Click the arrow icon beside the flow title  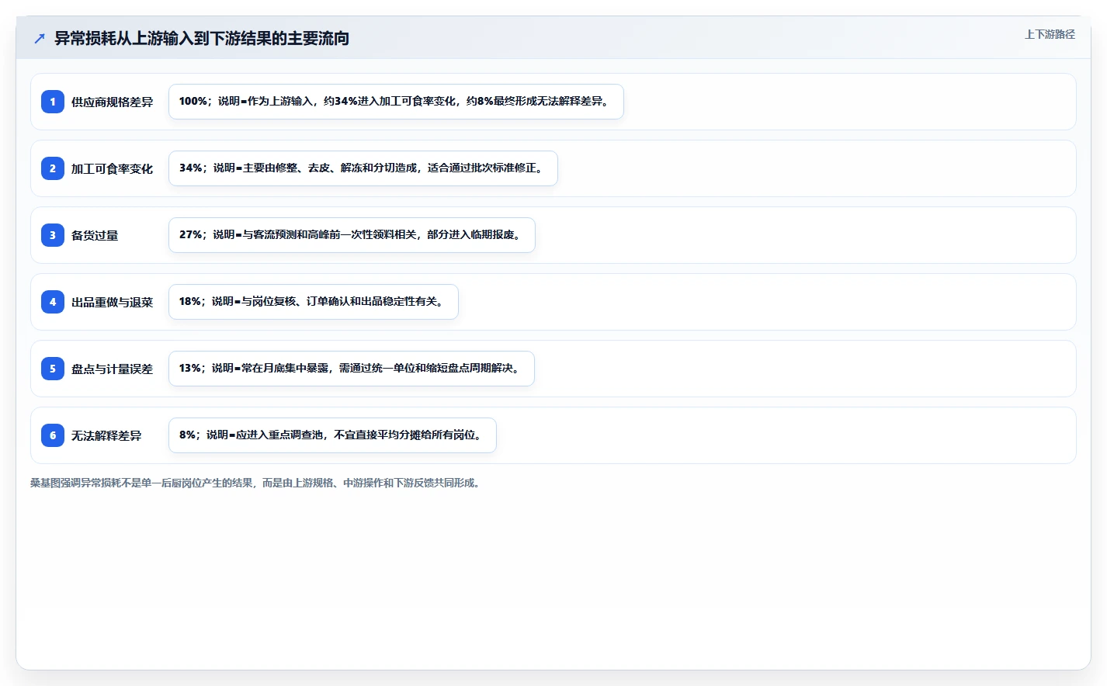coord(40,38)
